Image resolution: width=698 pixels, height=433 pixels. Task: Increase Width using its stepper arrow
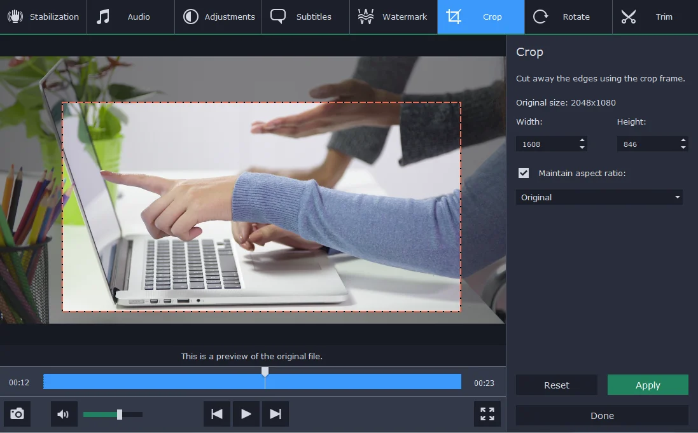coord(581,140)
